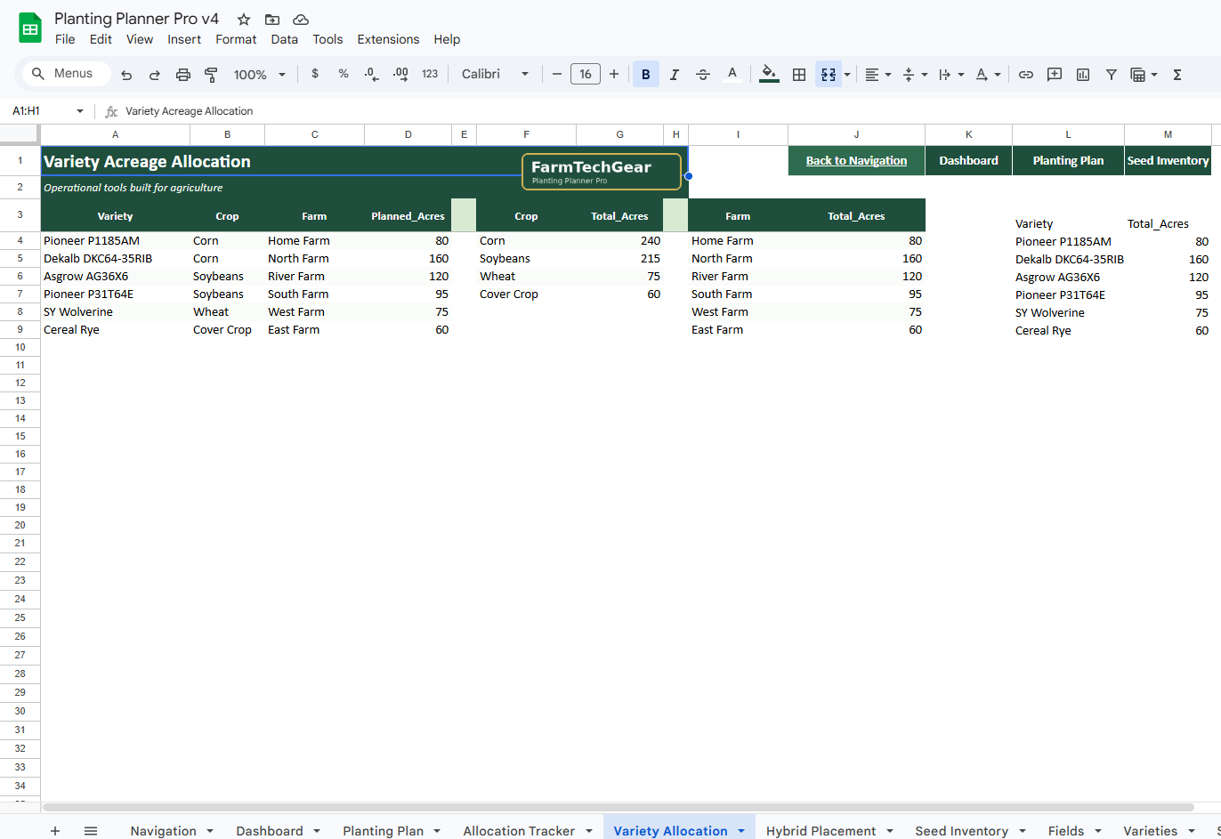Click the functions sigma icon
1221x839 pixels.
(x=1177, y=74)
